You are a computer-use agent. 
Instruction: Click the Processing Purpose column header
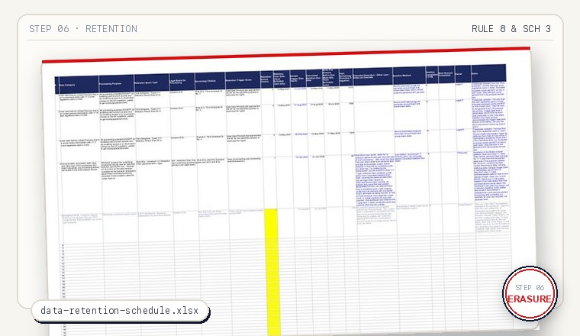pyautogui.click(x=116, y=84)
